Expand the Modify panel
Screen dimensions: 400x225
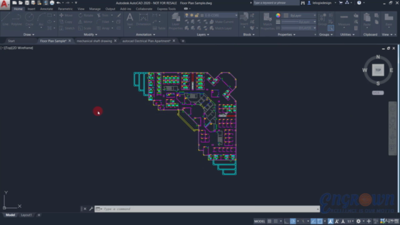pyautogui.click(x=90, y=34)
